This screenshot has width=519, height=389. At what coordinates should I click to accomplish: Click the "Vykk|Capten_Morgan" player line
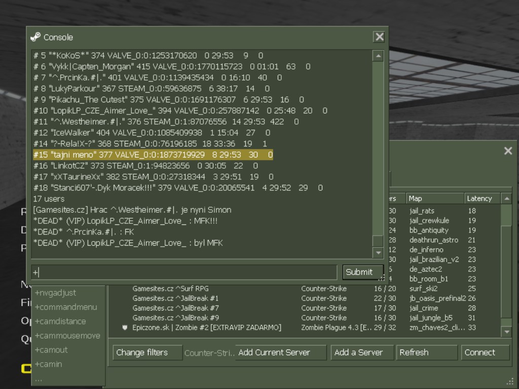172,66
